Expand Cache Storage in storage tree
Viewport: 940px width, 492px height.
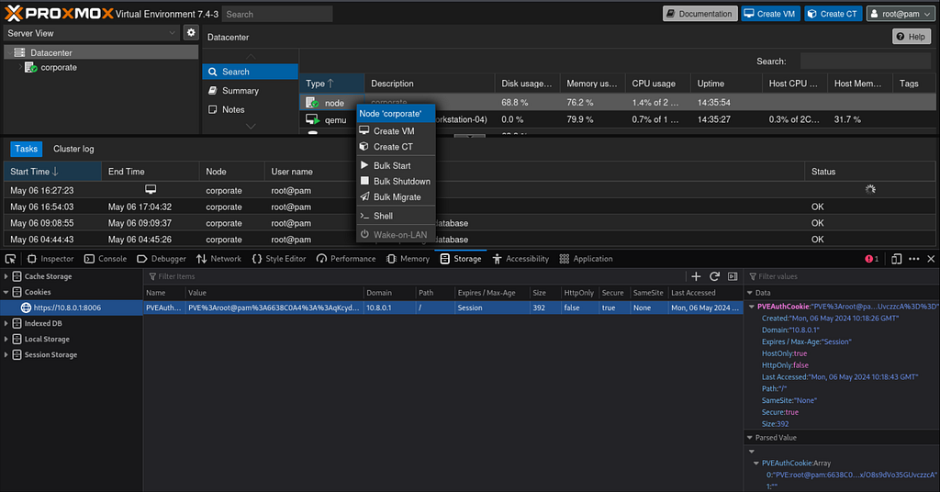coord(6,276)
